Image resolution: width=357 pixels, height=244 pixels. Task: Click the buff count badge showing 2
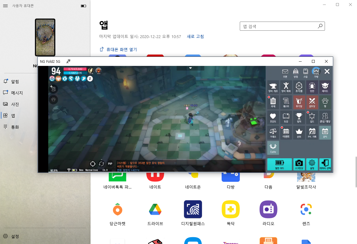point(90,78)
